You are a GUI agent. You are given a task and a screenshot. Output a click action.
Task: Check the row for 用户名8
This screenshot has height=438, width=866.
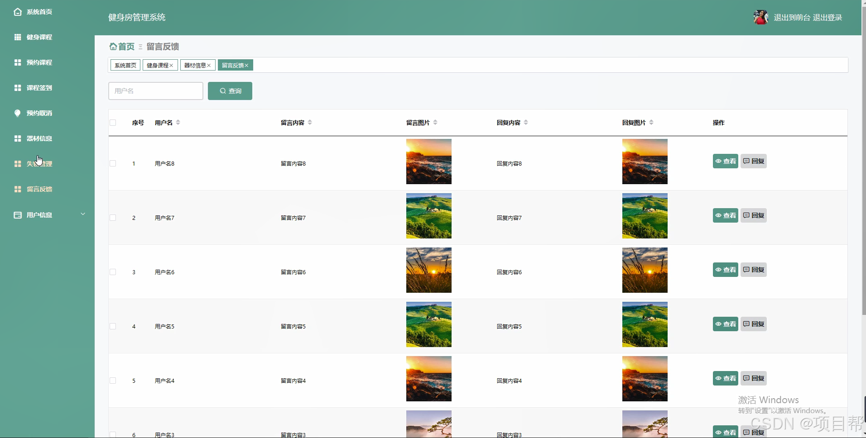click(x=113, y=163)
